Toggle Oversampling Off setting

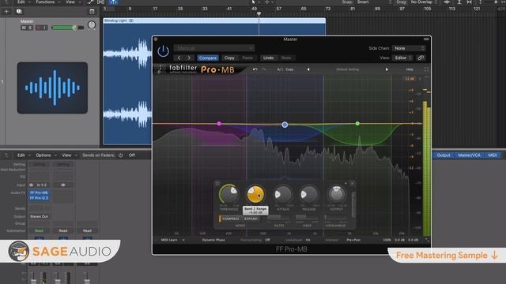pos(267,240)
